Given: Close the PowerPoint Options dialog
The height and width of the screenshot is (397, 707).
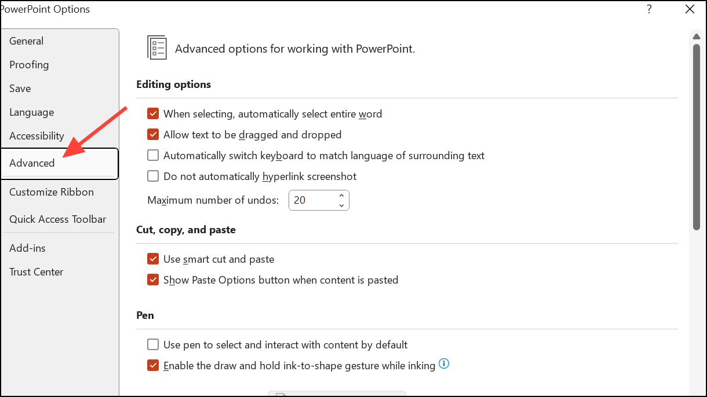Looking at the screenshot, I should (x=690, y=9).
